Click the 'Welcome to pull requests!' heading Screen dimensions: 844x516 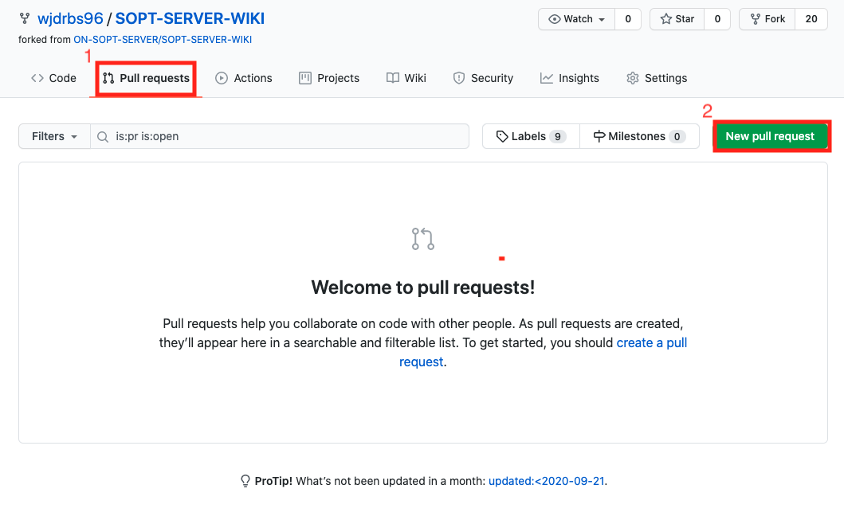coord(423,287)
